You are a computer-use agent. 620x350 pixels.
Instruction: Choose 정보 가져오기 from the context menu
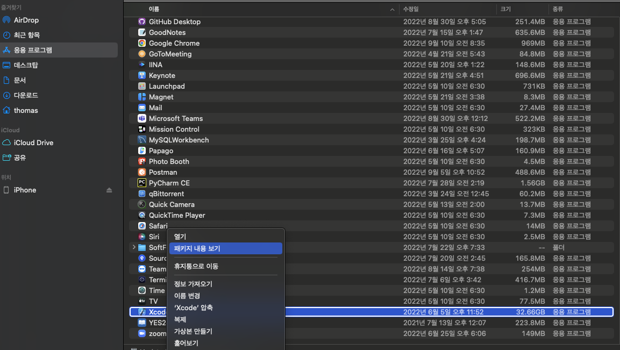click(225, 284)
